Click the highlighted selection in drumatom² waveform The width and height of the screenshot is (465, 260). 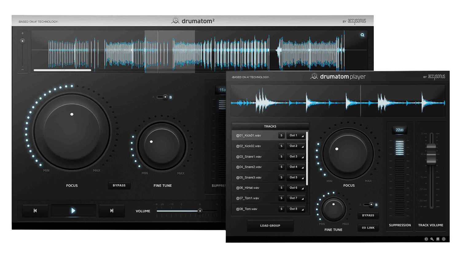pos(170,51)
